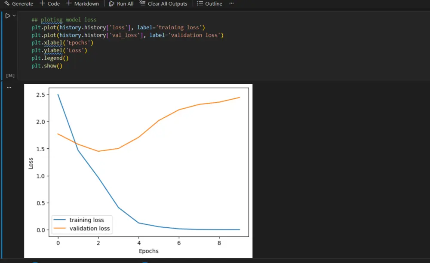Click comment '## ploting model loss'

[x=64, y=20]
